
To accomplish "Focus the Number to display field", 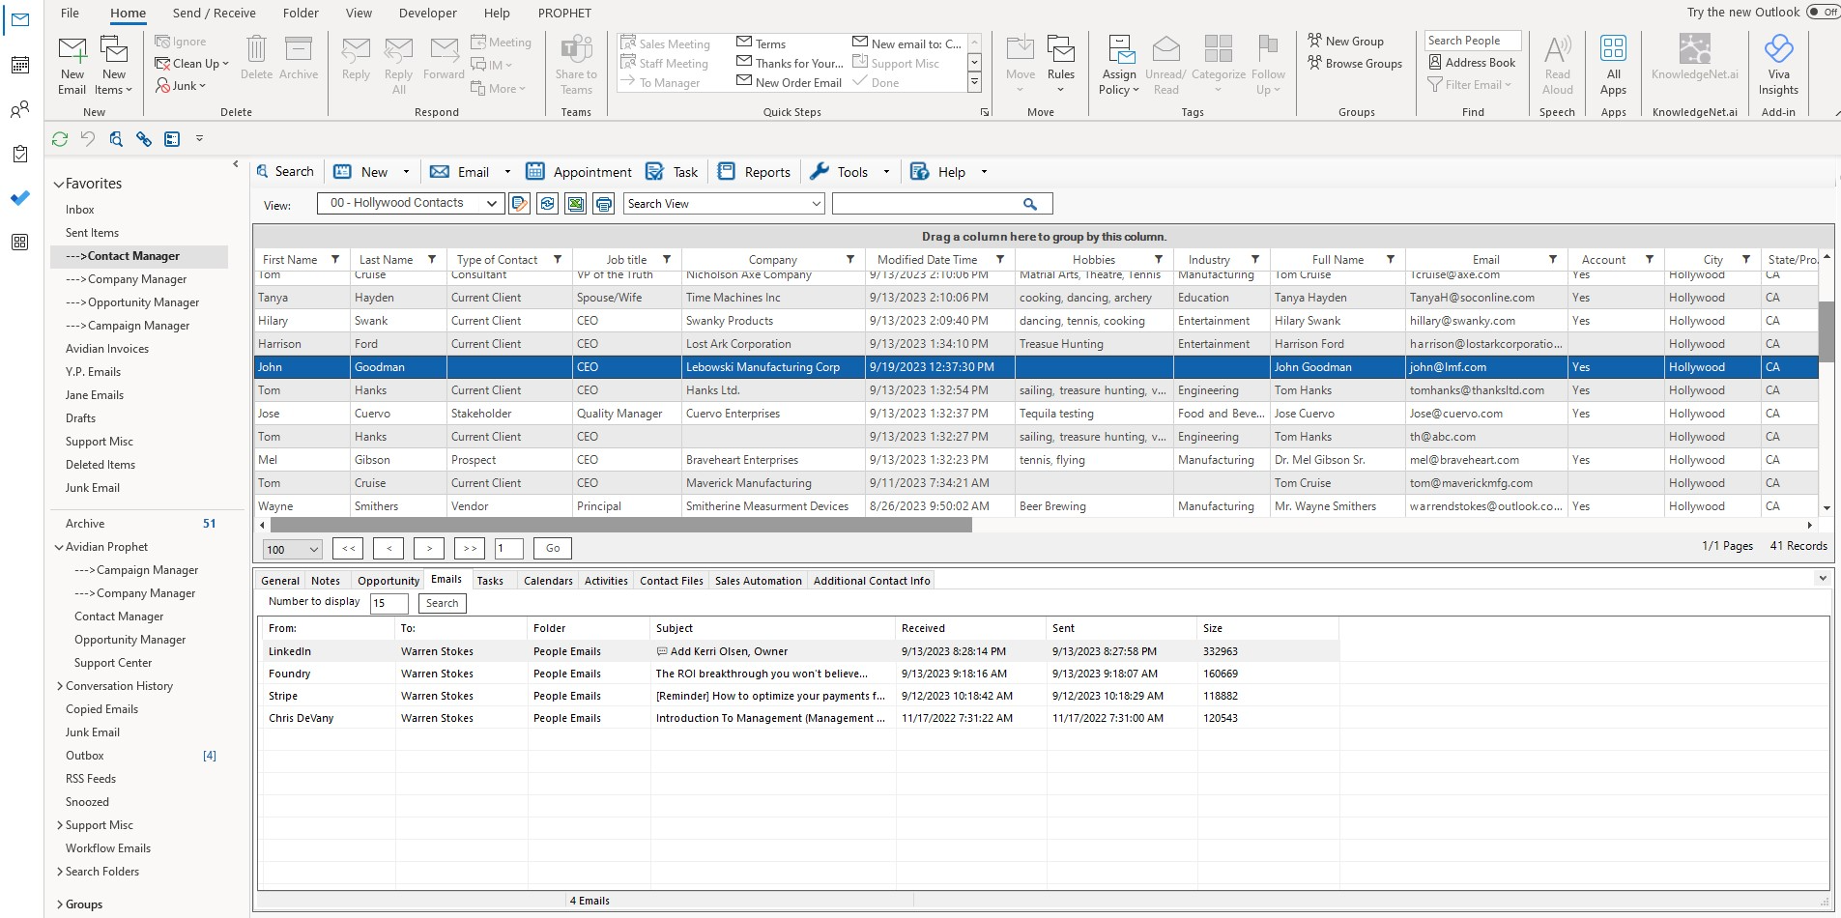I will 388,603.
